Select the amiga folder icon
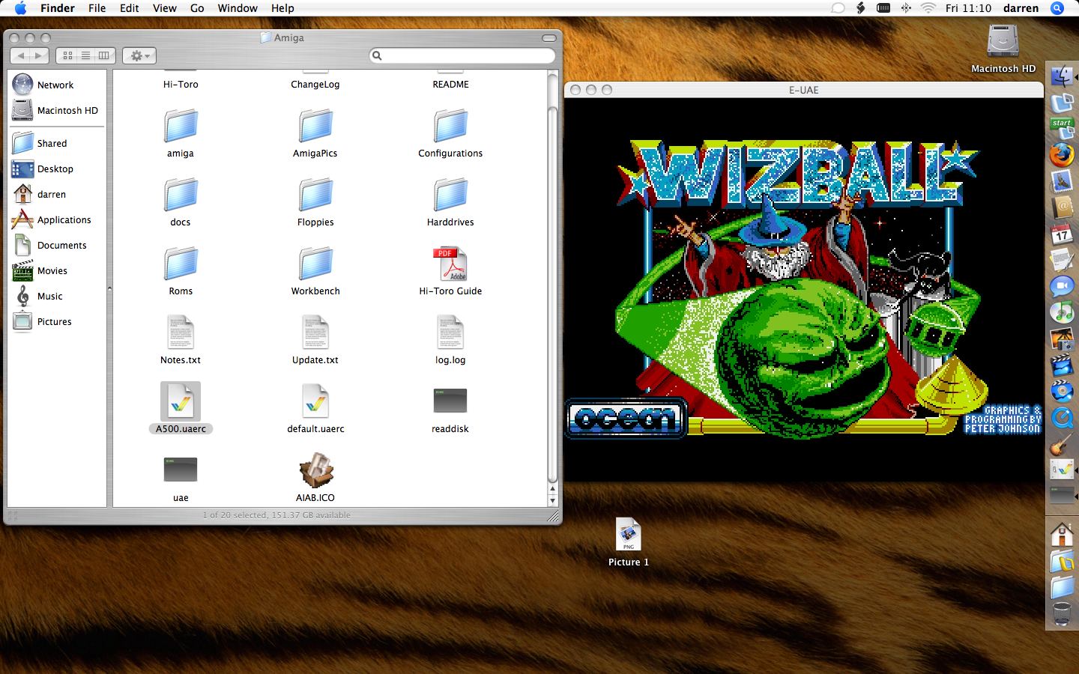Screen dimensions: 1079x674 coord(181,126)
